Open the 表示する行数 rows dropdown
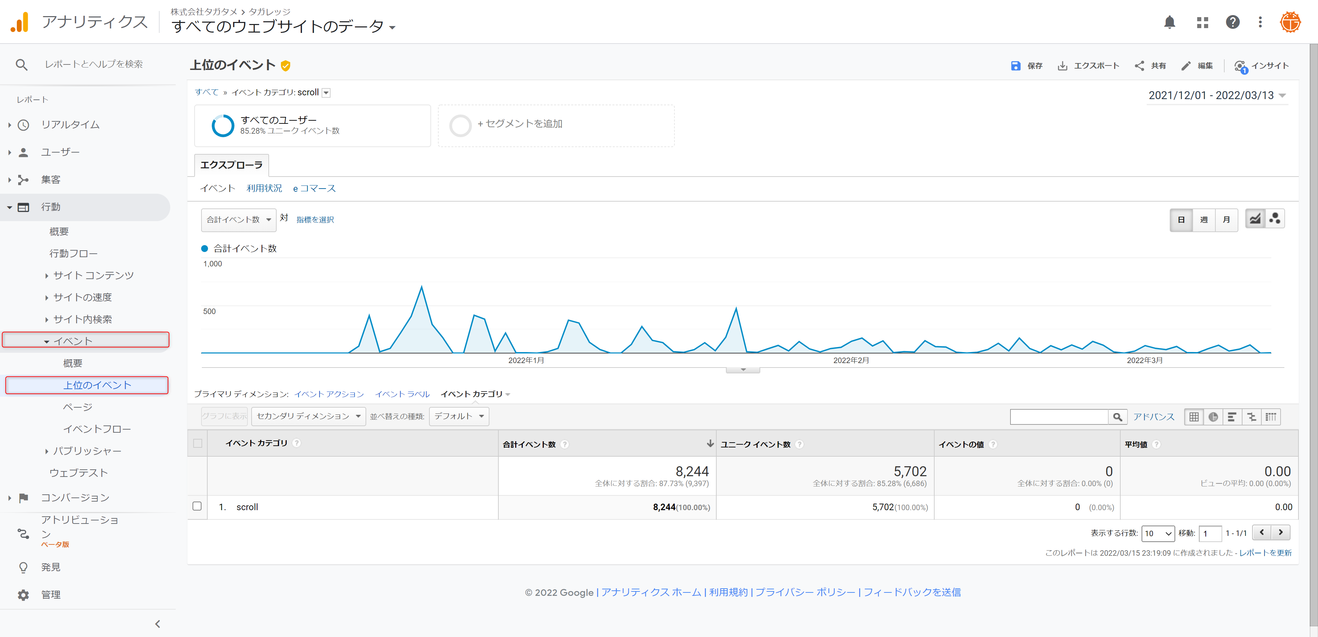The image size is (1318, 637). [x=1158, y=533]
